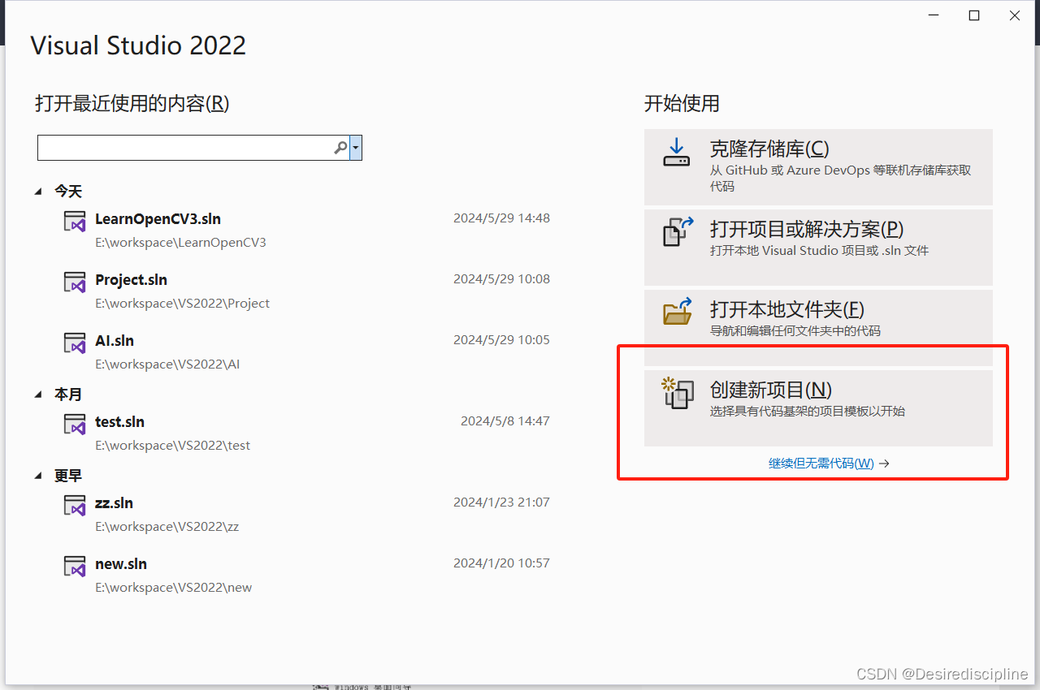Click the LearnOpenCV3.sln solution icon
The height and width of the screenshot is (690, 1040).
point(75,222)
